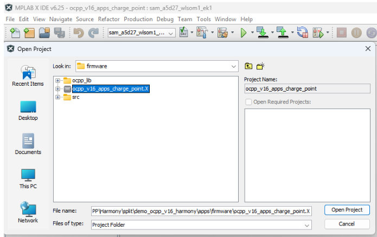Click the Open Project toolbar icon

click(x=44, y=33)
